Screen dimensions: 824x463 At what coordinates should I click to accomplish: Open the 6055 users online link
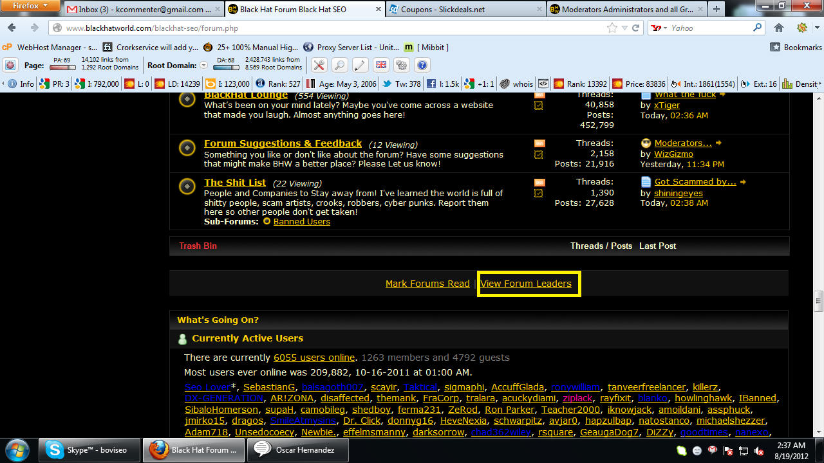tap(314, 358)
